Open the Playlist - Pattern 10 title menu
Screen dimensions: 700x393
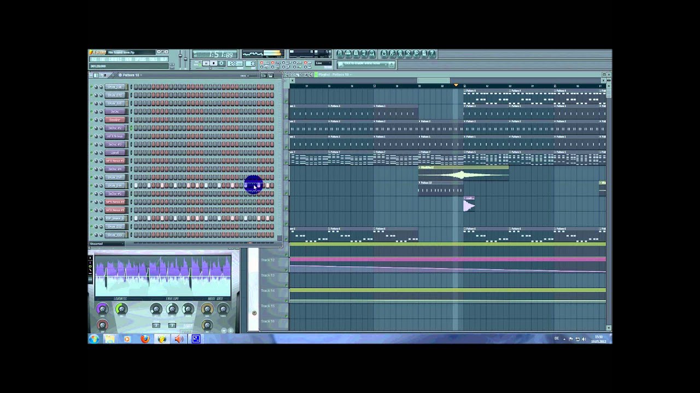pos(335,75)
